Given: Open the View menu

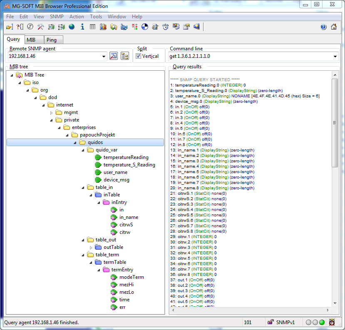Looking at the screenshot, I should coord(39,17).
